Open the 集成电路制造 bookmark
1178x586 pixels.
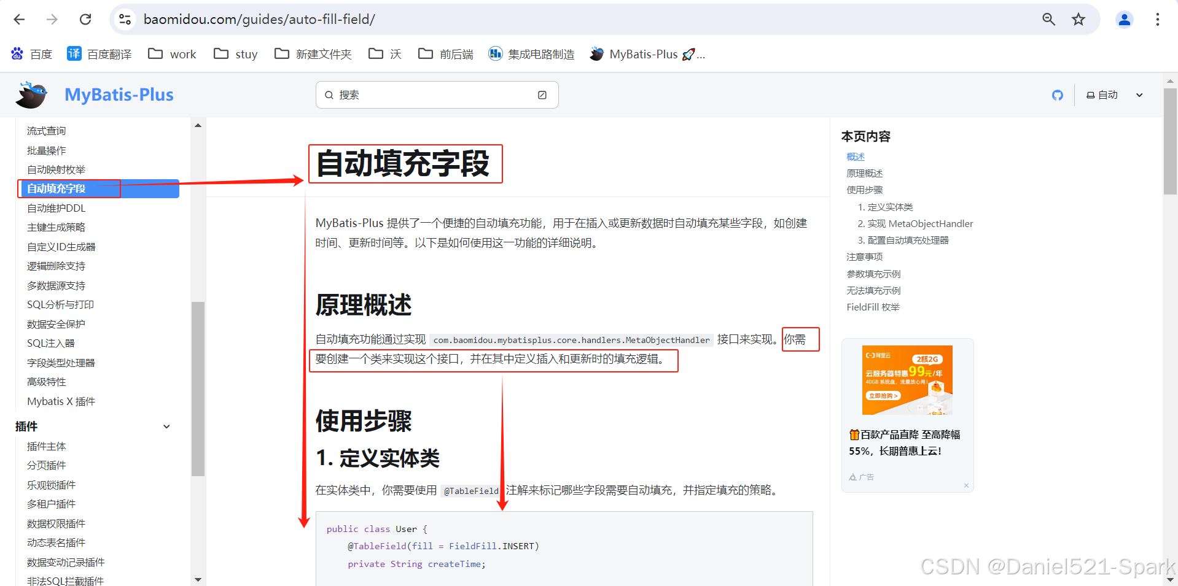(x=532, y=54)
